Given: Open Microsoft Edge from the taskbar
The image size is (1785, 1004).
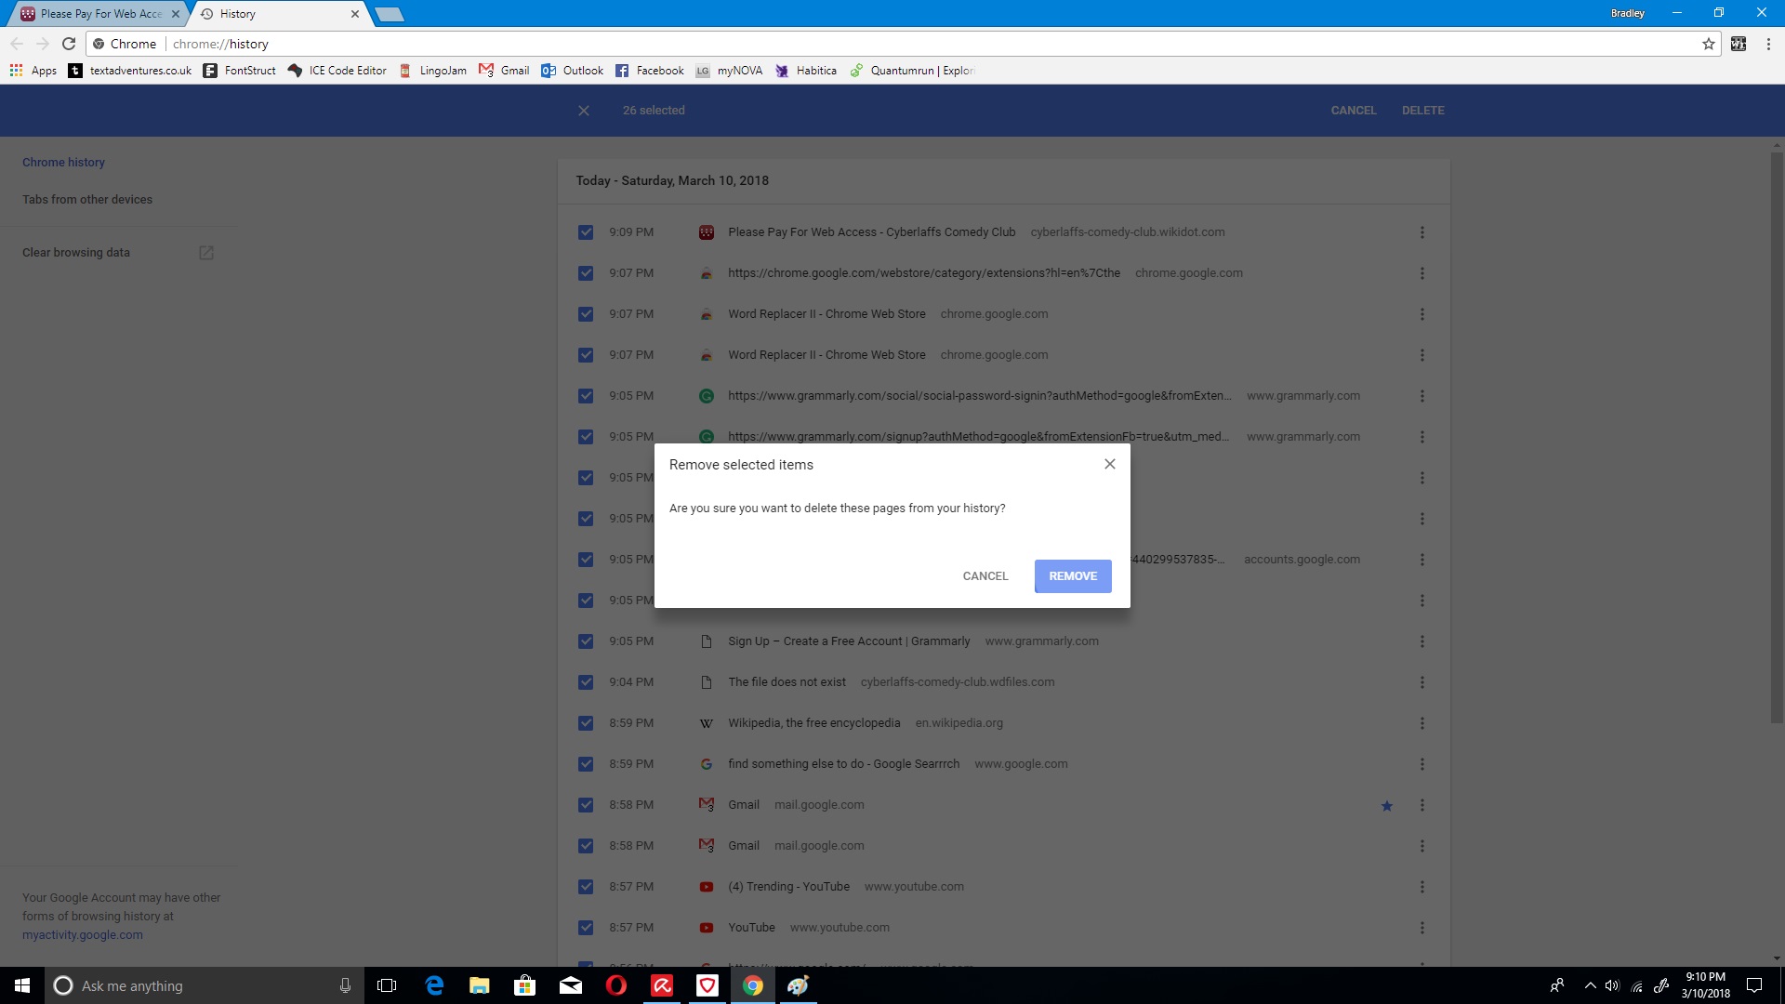Looking at the screenshot, I should [434, 985].
